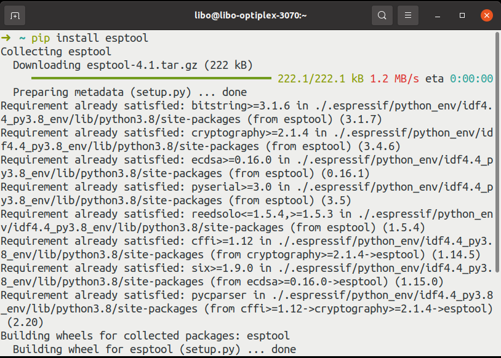
Task: Open the terminal search tool
Action: (382, 15)
